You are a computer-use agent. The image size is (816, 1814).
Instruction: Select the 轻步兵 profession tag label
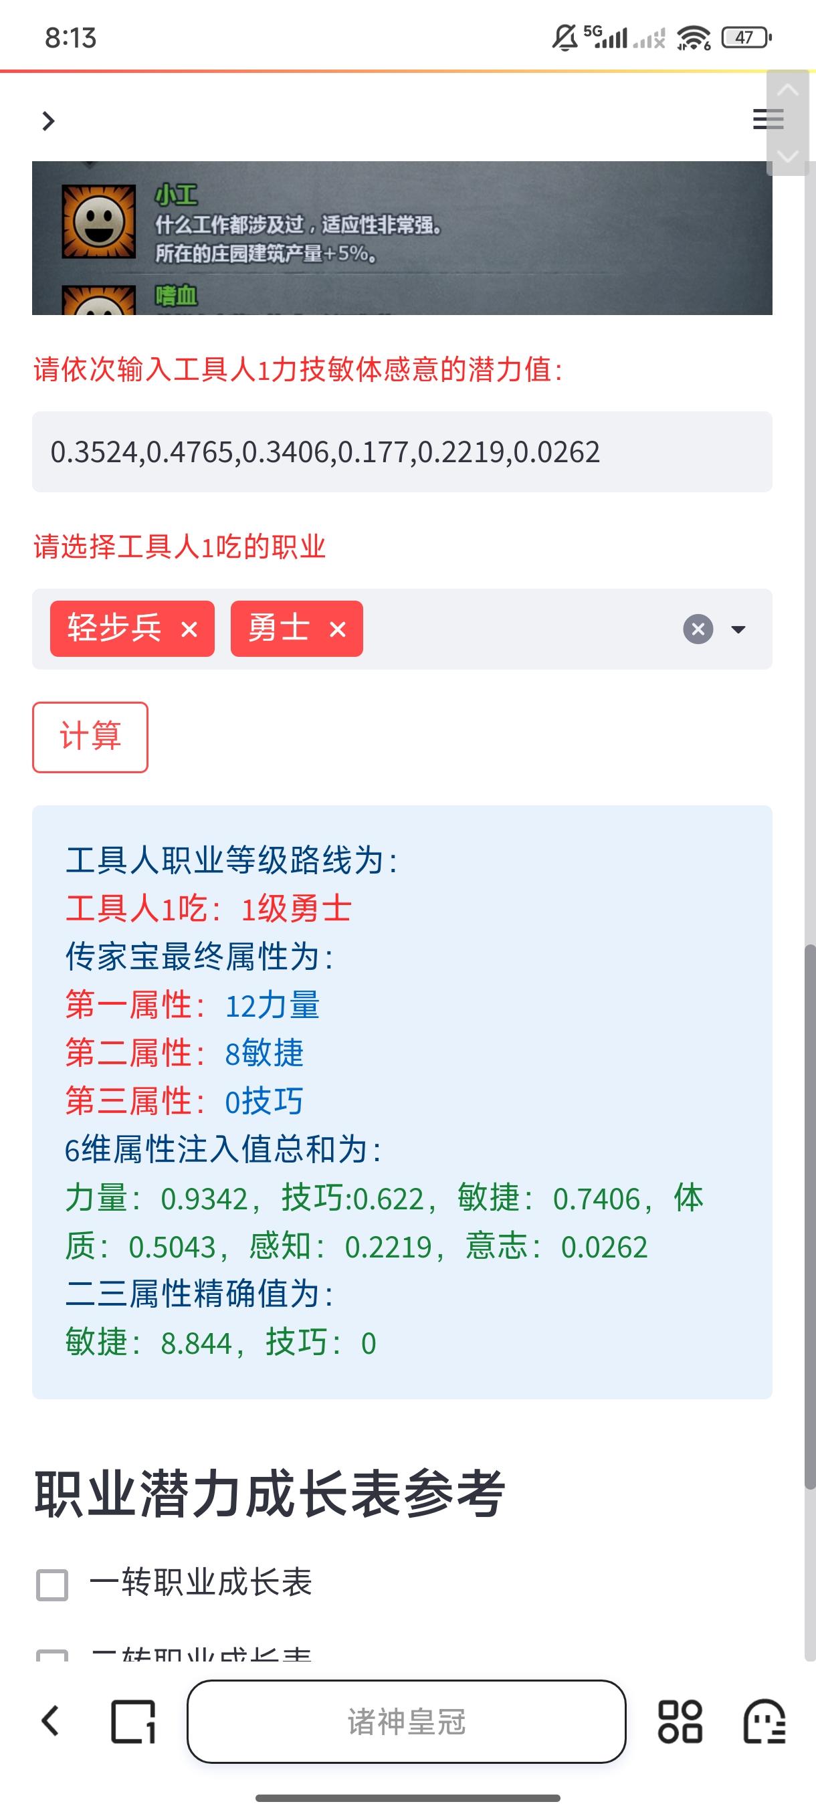coord(114,628)
